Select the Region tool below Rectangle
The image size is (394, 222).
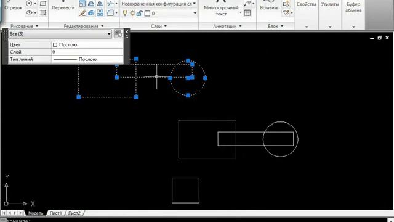point(43,12)
